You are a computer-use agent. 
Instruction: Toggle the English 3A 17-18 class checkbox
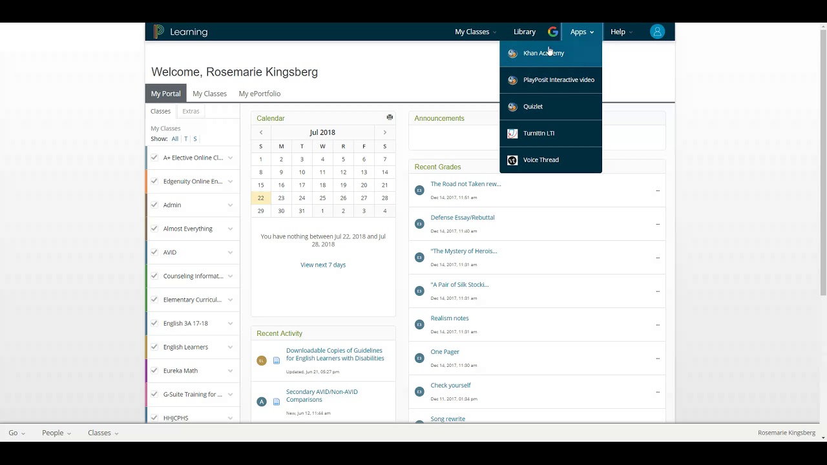tap(154, 324)
